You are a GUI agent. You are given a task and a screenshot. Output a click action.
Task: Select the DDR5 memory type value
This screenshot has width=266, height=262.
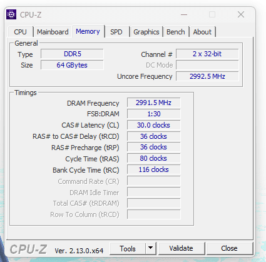point(72,54)
